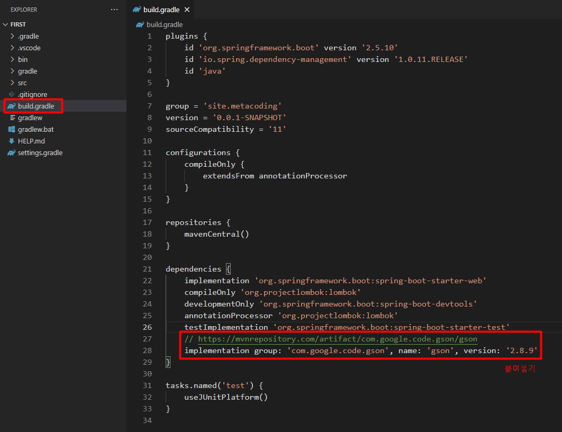Click the '1.0.11.RELEASE' version string
Viewport: 562px width, 432px height.
click(431, 59)
